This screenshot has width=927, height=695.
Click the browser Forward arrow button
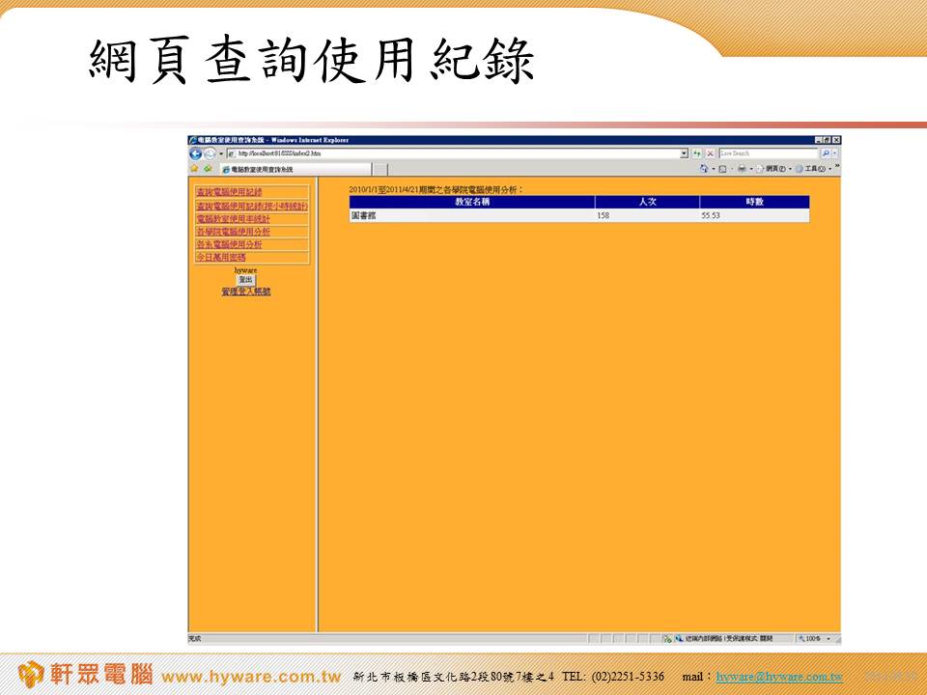point(209,153)
